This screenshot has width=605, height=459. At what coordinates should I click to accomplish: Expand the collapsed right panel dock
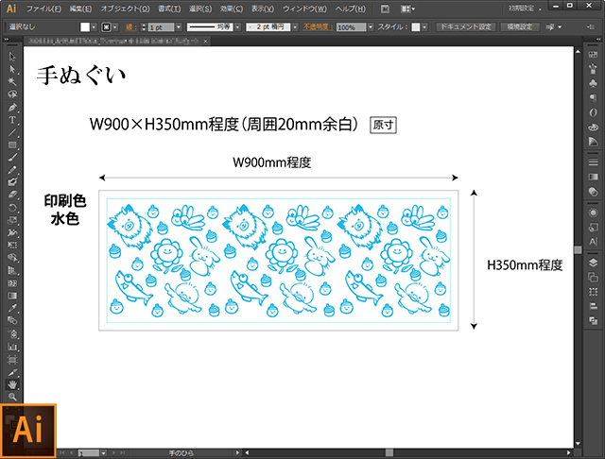pos(598,40)
